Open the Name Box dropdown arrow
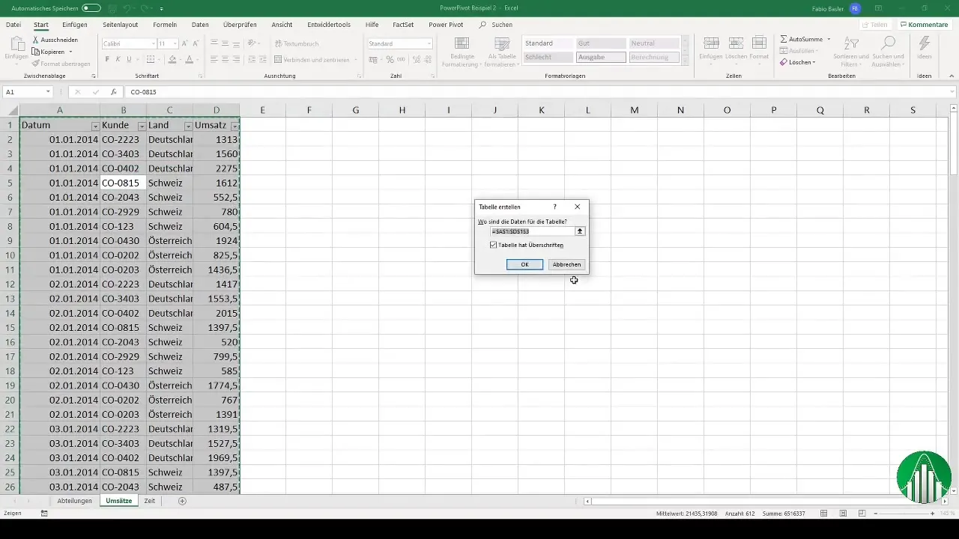 (48, 92)
